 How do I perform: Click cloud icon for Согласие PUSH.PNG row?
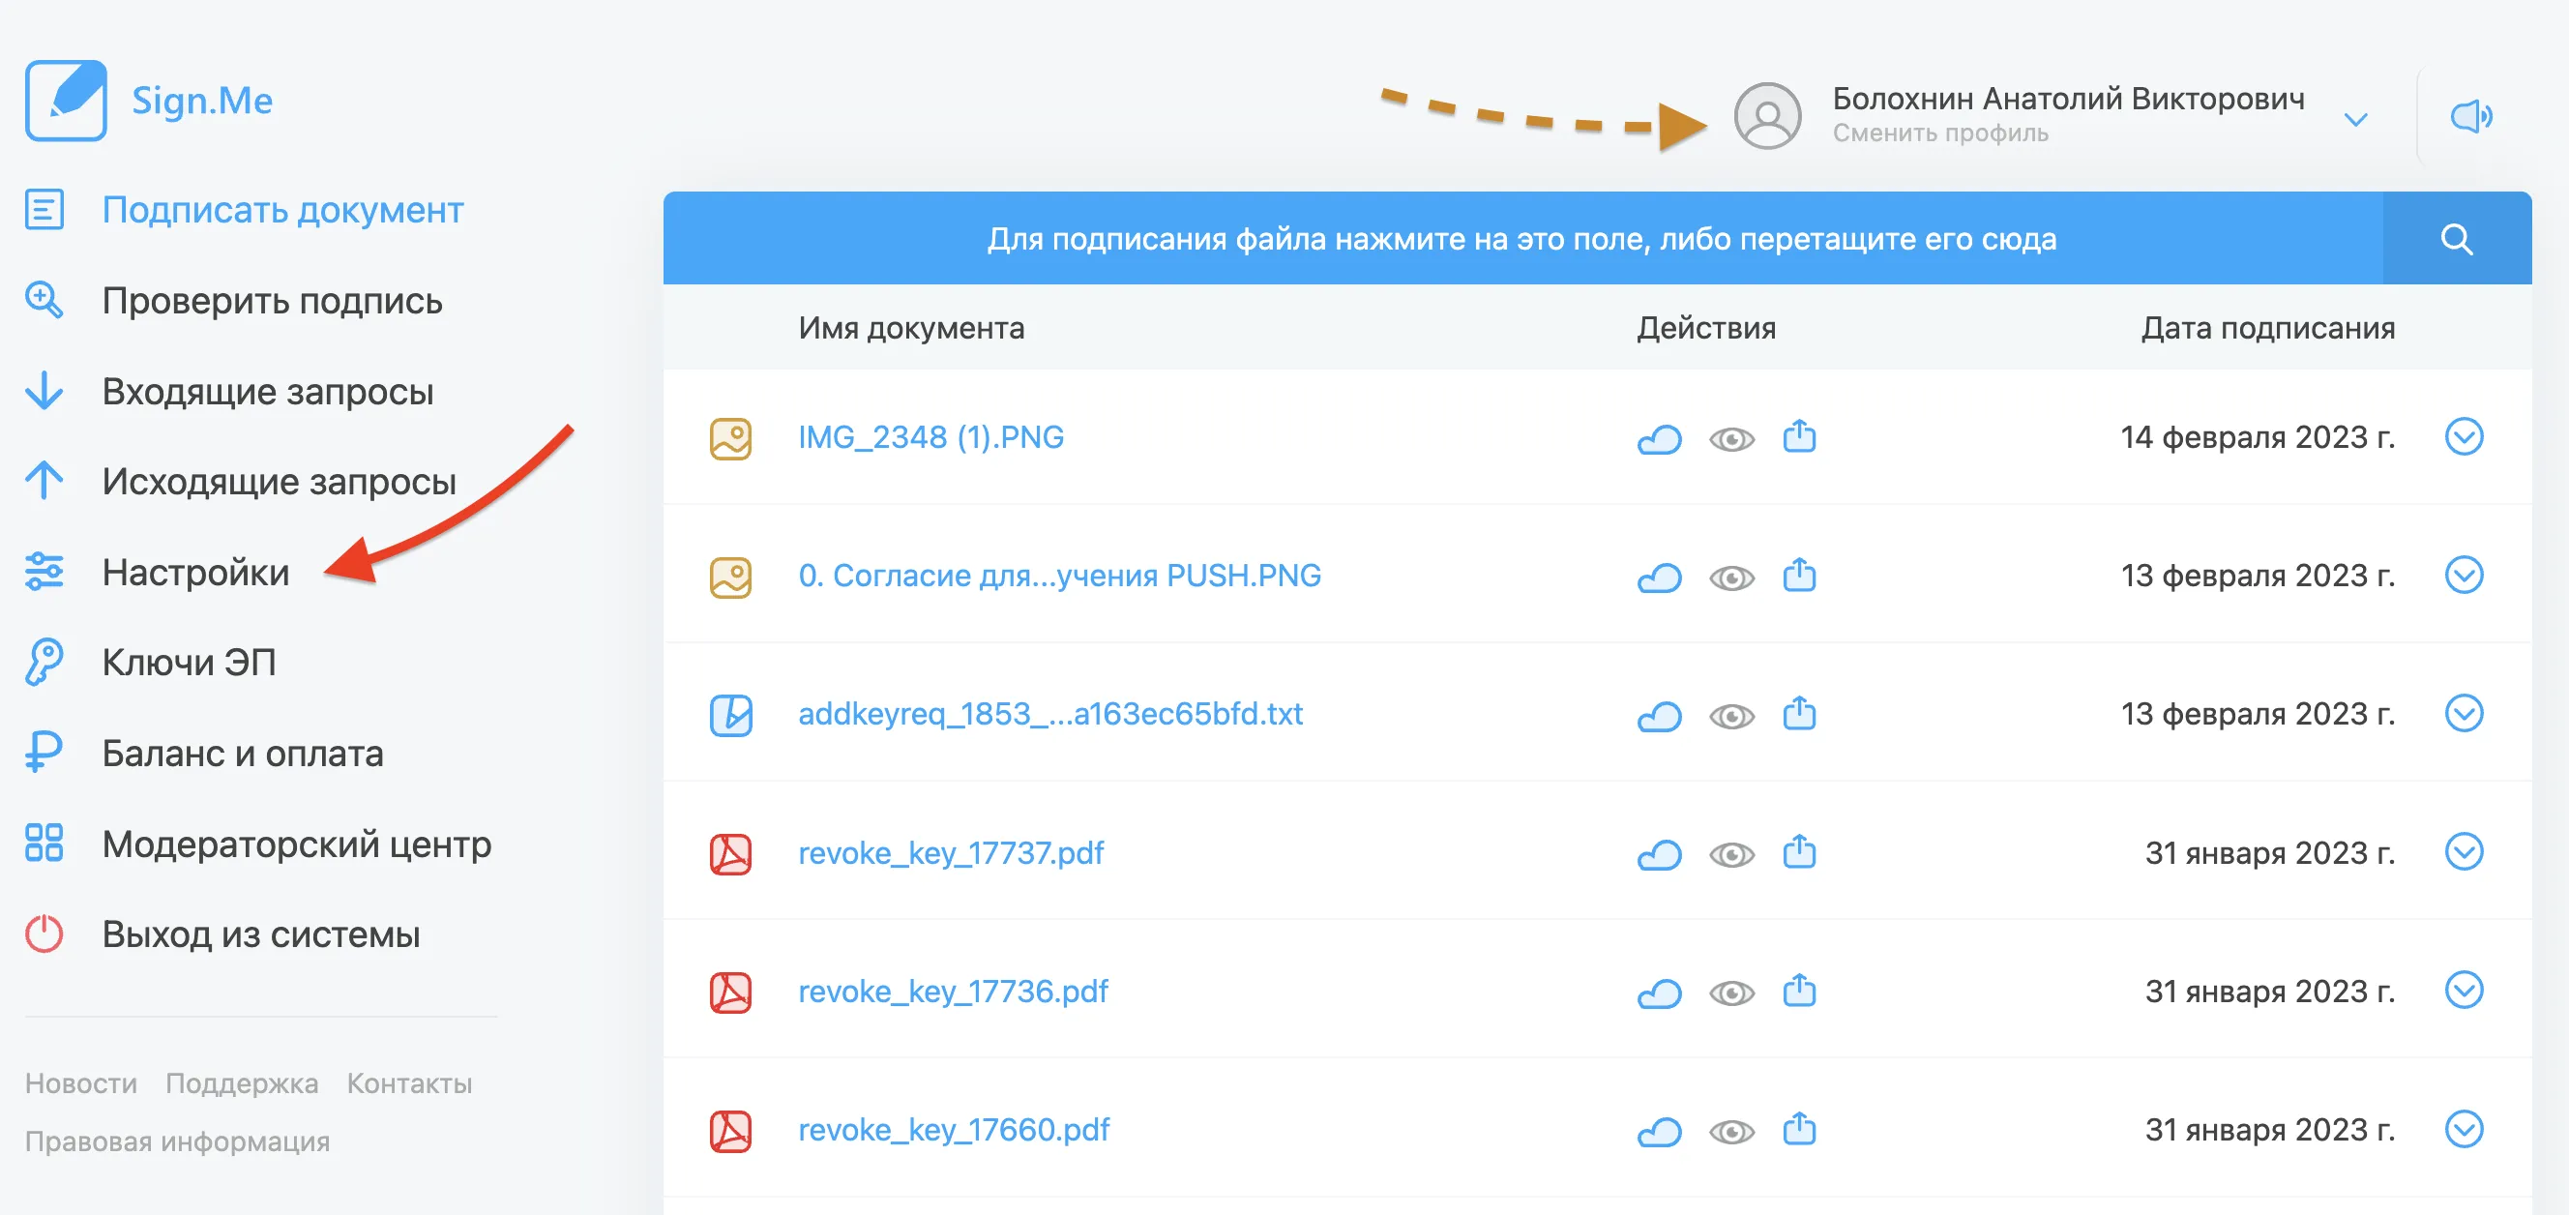[x=1660, y=578]
